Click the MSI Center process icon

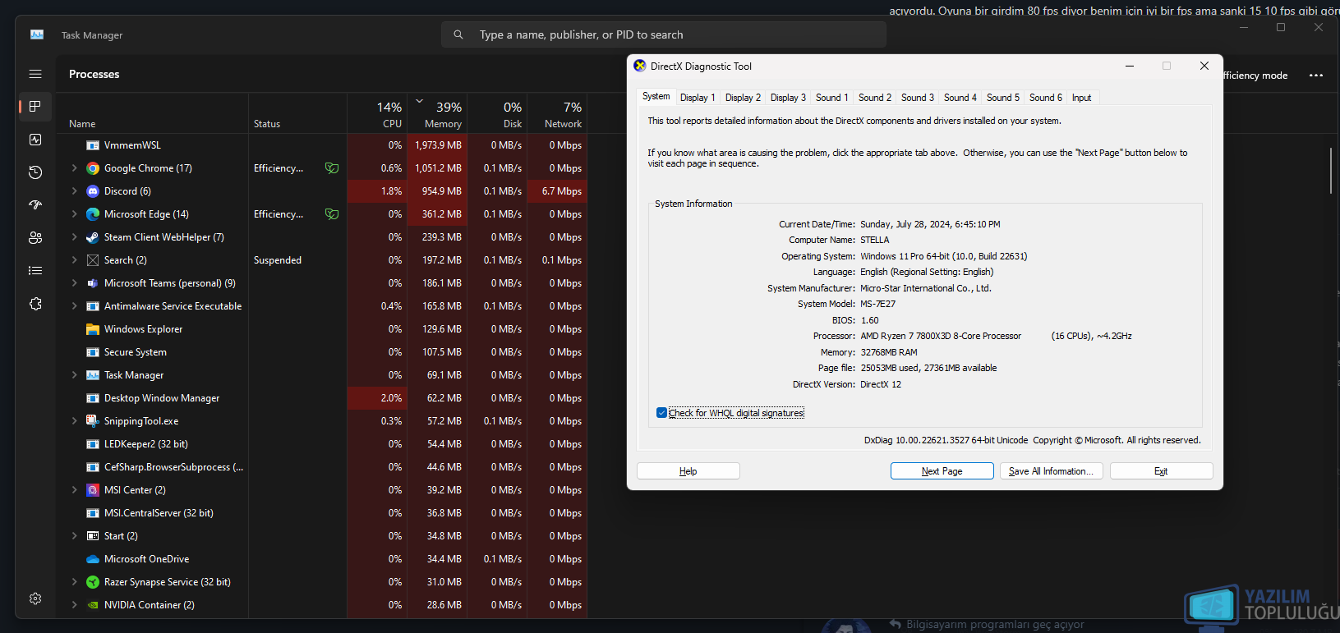(93, 490)
